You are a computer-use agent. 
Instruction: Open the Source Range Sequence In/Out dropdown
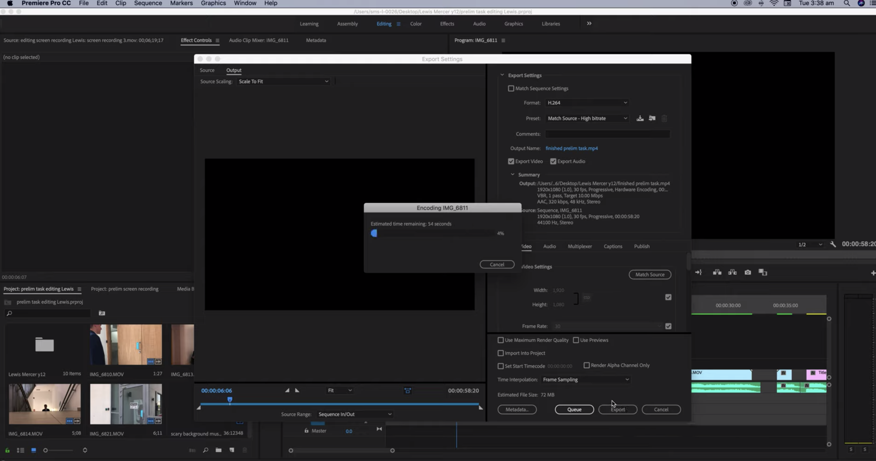click(x=354, y=414)
